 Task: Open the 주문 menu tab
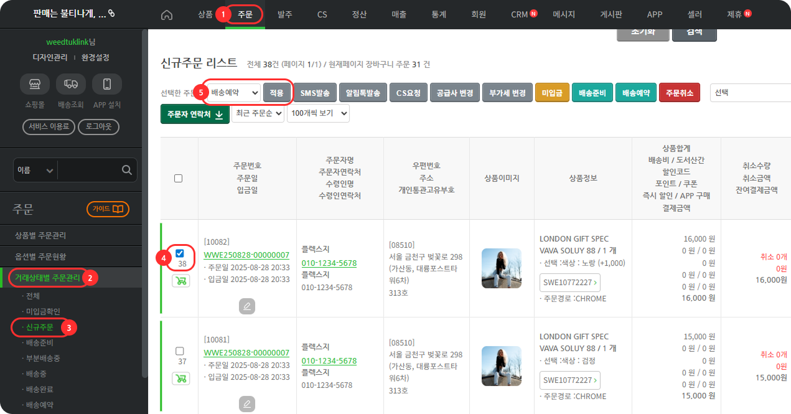pyautogui.click(x=245, y=14)
